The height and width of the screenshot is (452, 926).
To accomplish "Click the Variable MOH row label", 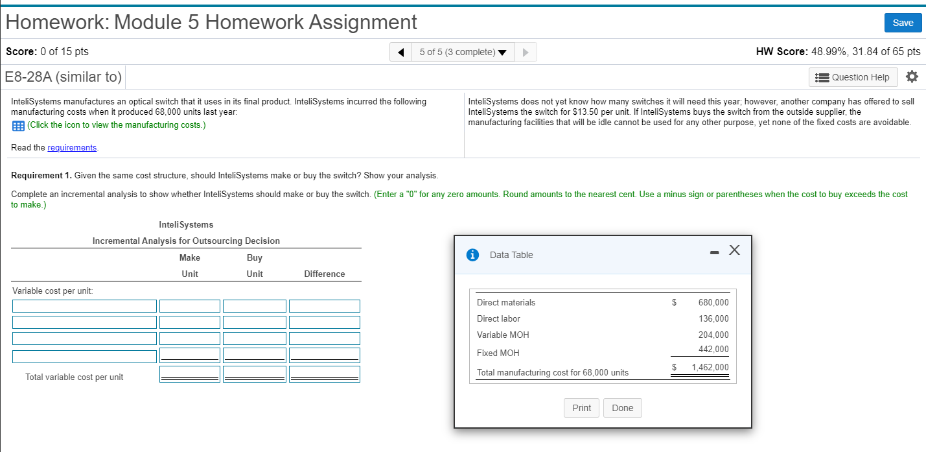I will coord(503,335).
